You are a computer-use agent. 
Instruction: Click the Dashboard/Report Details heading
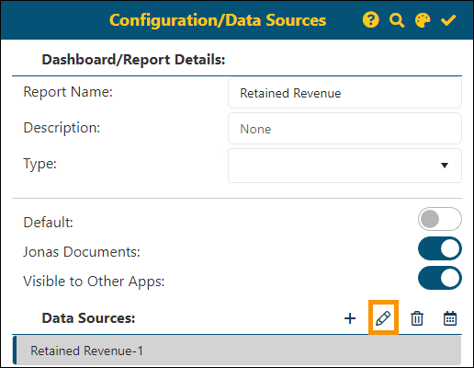(133, 59)
